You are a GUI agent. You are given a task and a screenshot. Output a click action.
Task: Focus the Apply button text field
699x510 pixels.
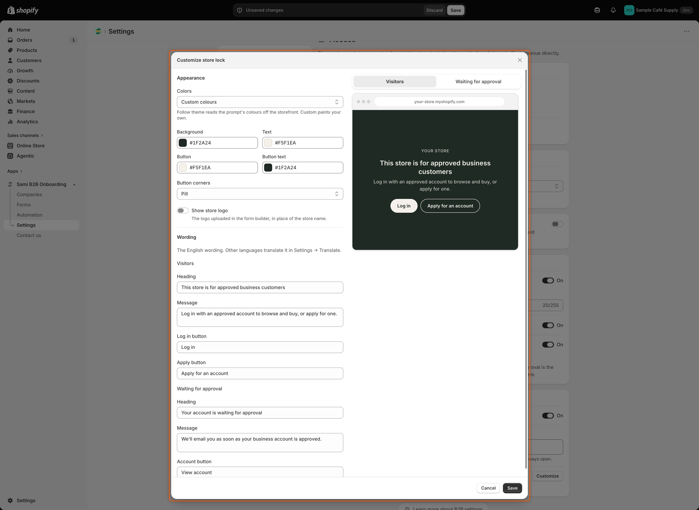pos(260,373)
